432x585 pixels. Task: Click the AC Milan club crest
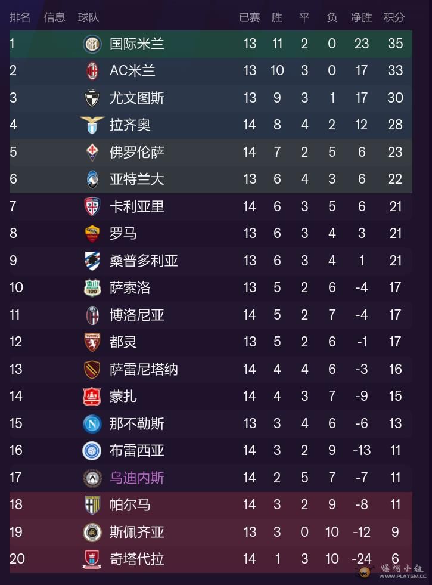tap(92, 70)
